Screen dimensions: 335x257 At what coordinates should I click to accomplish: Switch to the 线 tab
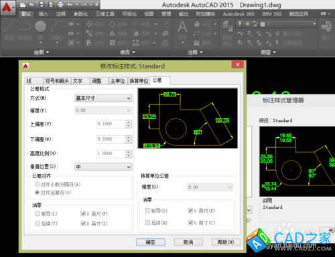[x=33, y=81]
